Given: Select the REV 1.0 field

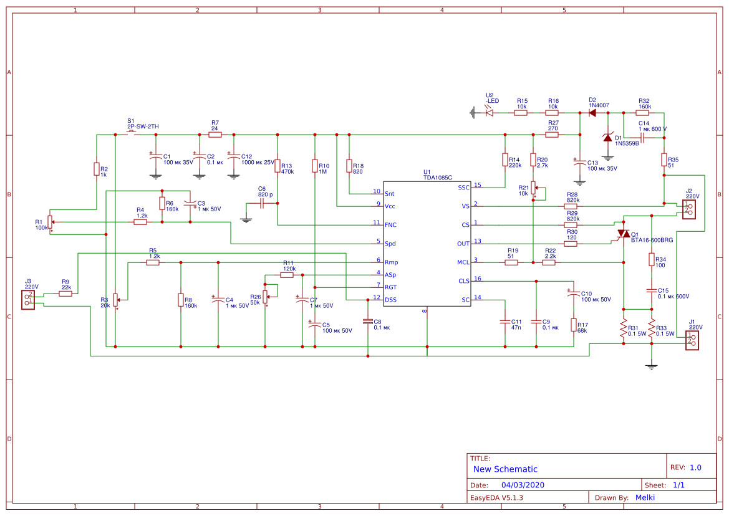Looking at the screenshot, I should point(695,467).
